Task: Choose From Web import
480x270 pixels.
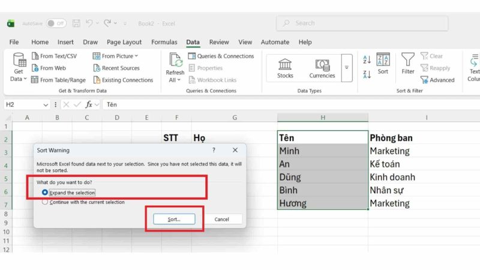Action: (x=49, y=68)
